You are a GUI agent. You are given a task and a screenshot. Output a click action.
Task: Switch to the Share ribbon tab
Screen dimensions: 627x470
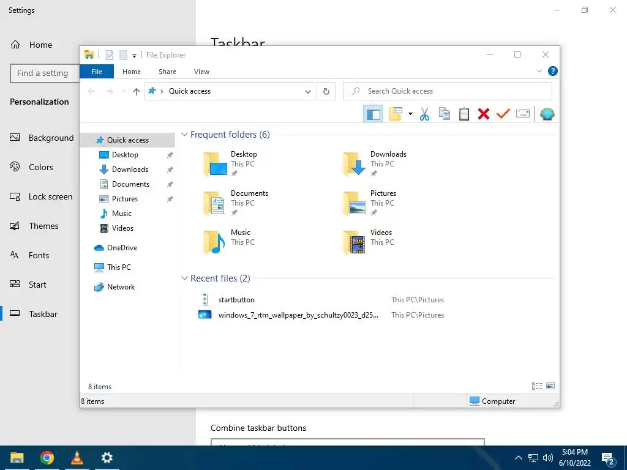167,72
